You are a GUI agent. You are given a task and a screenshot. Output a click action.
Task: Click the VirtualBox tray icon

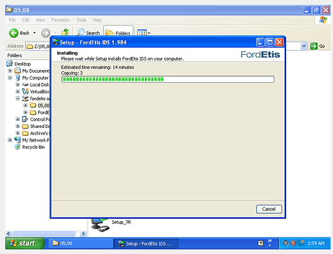pyautogui.click(x=301, y=243)
